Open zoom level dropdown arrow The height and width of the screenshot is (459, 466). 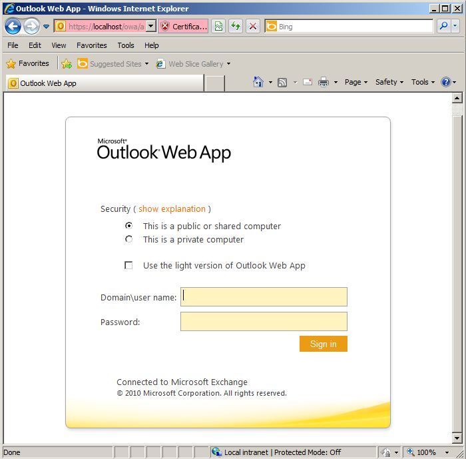[447, 452]
